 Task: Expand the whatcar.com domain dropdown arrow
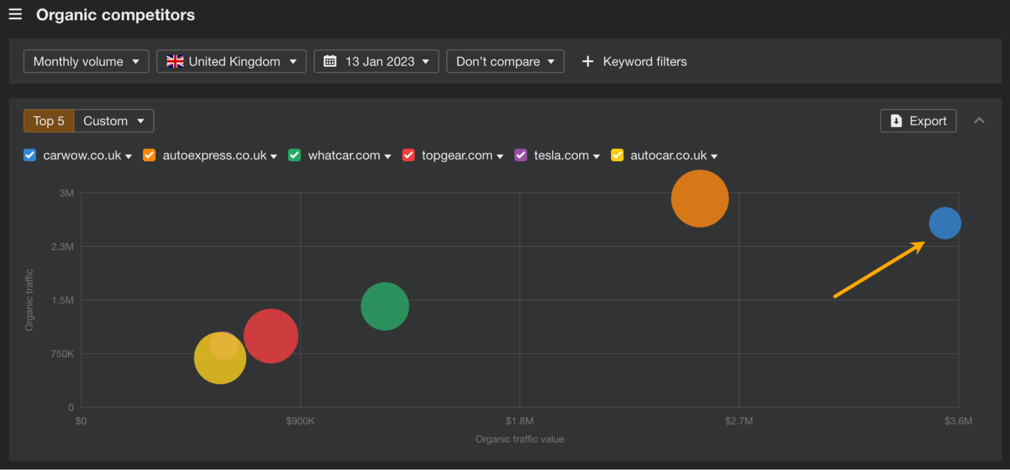coord(388,155)
